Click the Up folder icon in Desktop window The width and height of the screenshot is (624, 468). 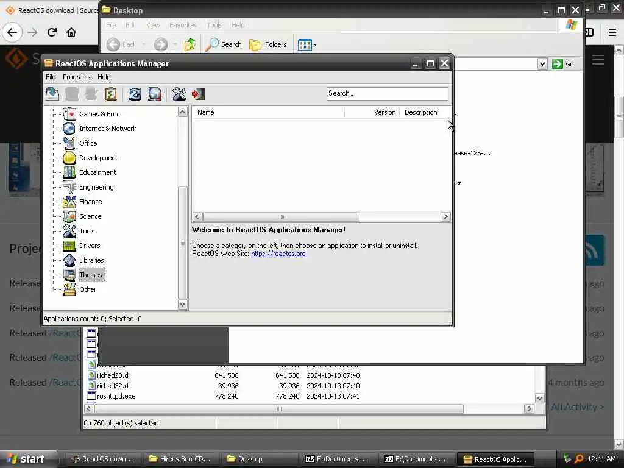click(190, 44)
